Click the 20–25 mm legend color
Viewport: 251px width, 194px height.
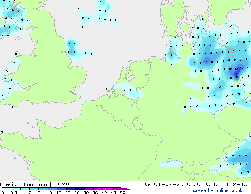pyautogui.click(x=70, y=189)
